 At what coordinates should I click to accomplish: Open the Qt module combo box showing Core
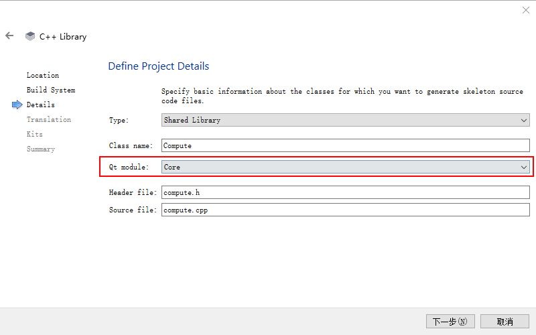click(x=345, y=167)
